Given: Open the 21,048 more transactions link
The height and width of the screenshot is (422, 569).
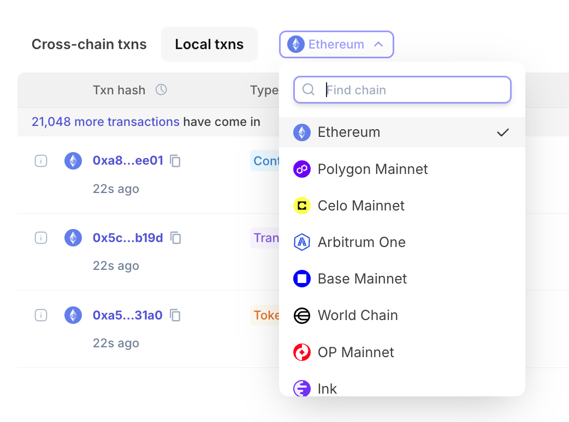Looking at the screenshot, I should pos(105,122).
